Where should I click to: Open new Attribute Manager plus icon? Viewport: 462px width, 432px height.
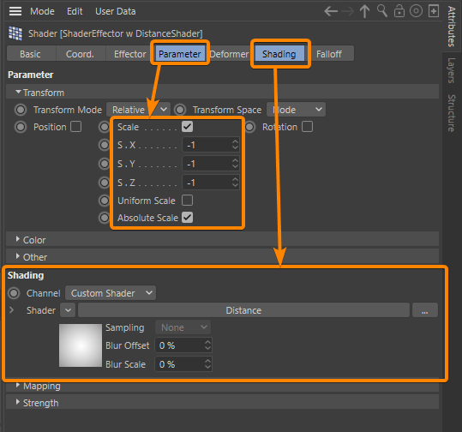[434, 11]
